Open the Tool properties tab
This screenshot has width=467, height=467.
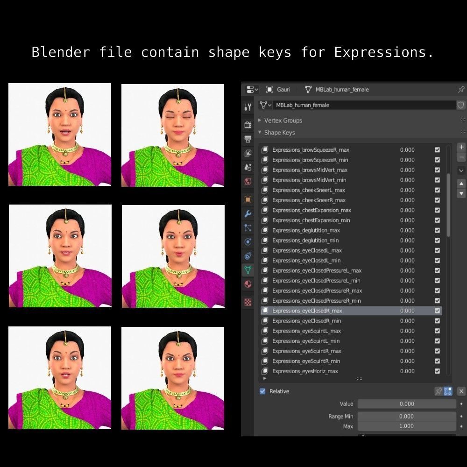pyautogui.click(x=248, y=107)
